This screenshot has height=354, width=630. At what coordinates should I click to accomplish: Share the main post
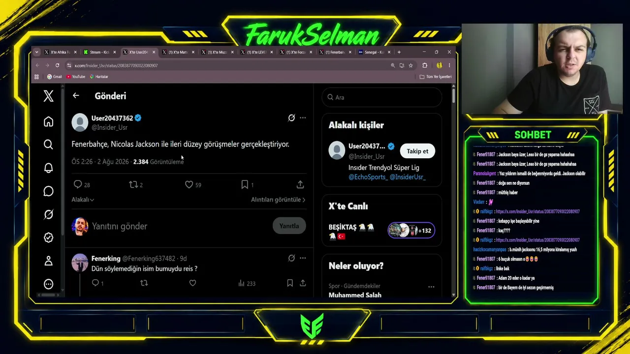click(x=300, y=184)
